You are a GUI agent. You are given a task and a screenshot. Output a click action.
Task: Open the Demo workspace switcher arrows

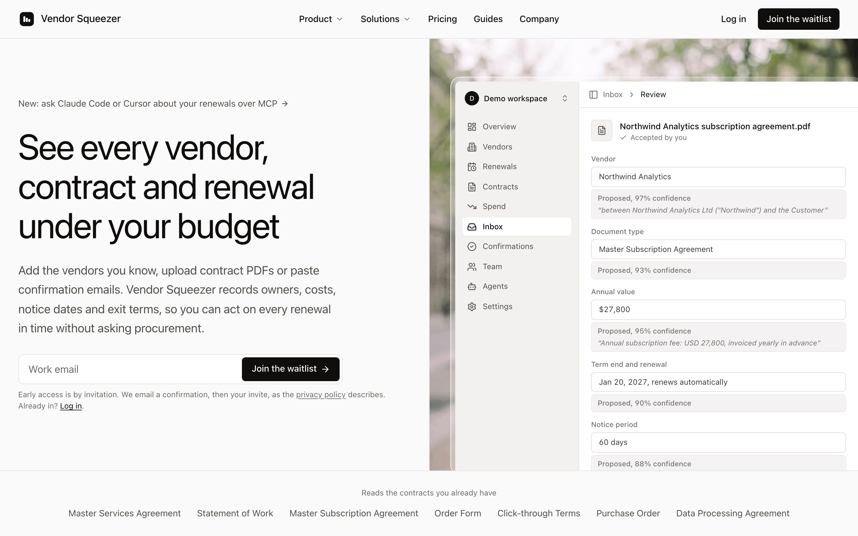pyautogui.click(x=565, y=99)
